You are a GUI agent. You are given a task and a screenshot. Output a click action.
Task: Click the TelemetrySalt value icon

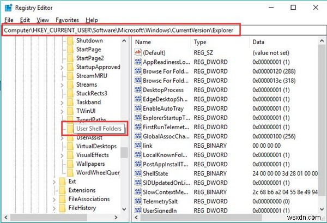point(138,201)
